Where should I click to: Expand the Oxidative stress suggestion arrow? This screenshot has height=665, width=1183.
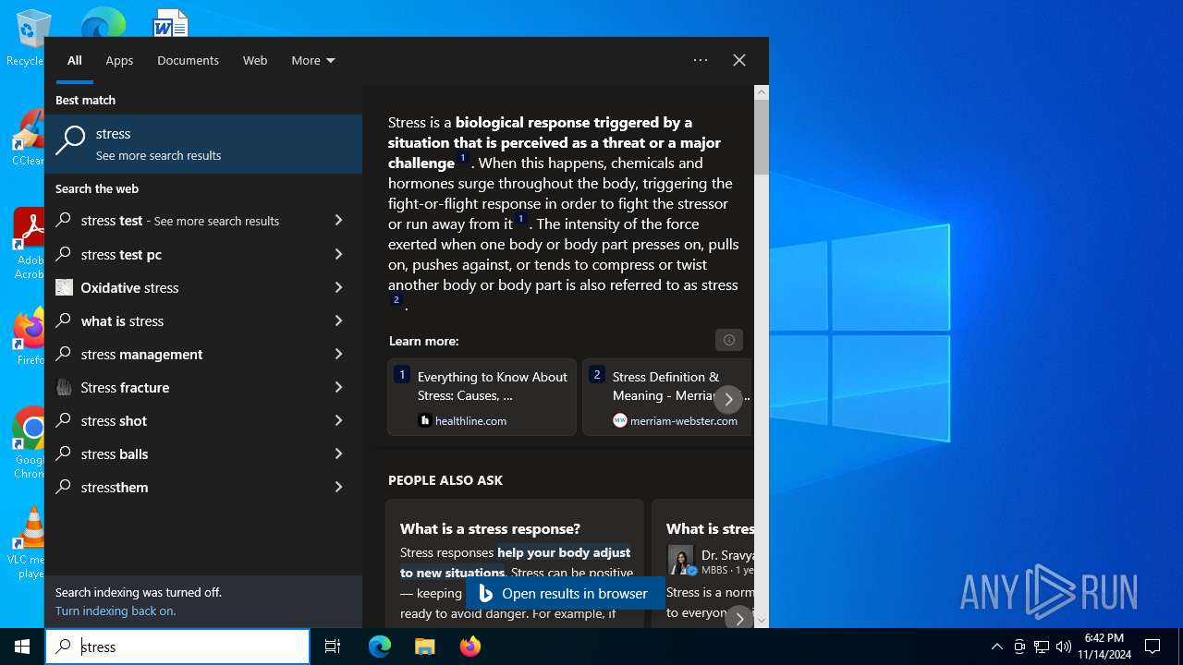pyautogui.click(x=338, y=287)
